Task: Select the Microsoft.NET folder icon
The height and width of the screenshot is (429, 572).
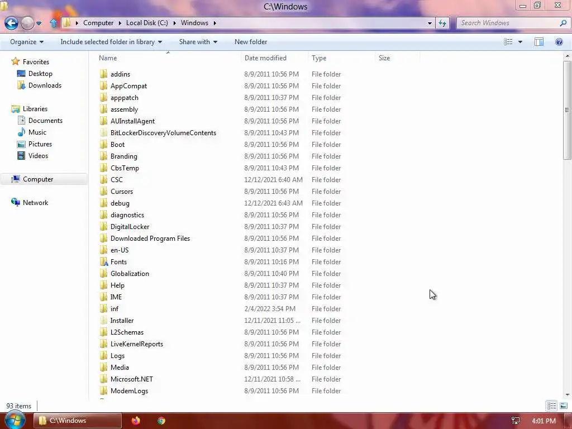Action: pos(103,379)
